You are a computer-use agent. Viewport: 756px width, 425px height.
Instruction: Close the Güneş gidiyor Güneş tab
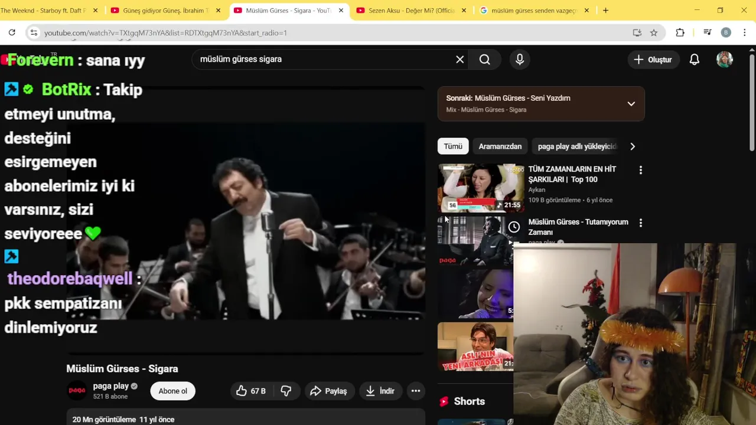pos(218,10)
